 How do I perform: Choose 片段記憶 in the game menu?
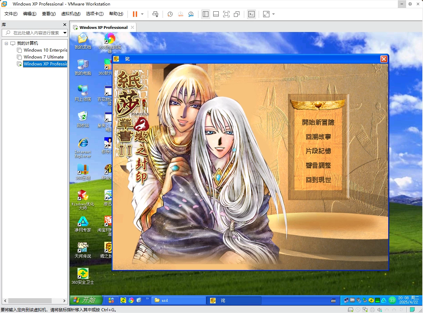(x=318, y=151)
